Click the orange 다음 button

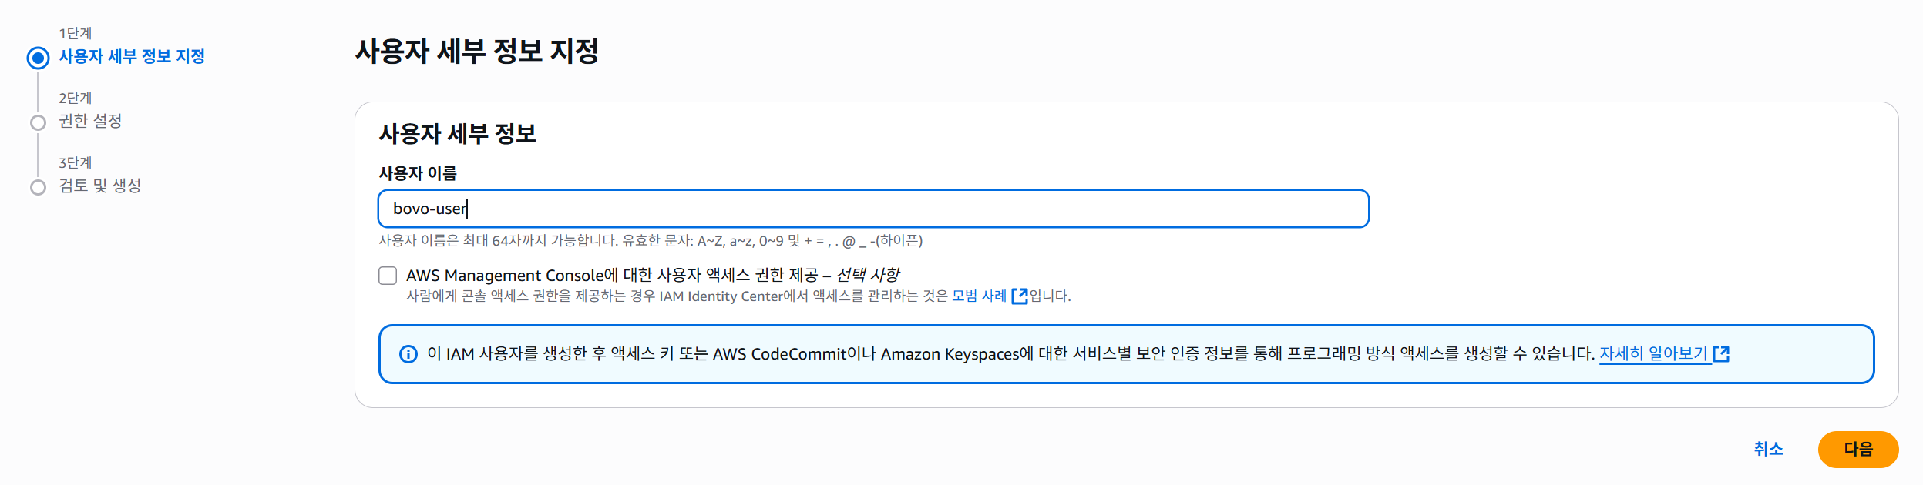pos(1858,450)
